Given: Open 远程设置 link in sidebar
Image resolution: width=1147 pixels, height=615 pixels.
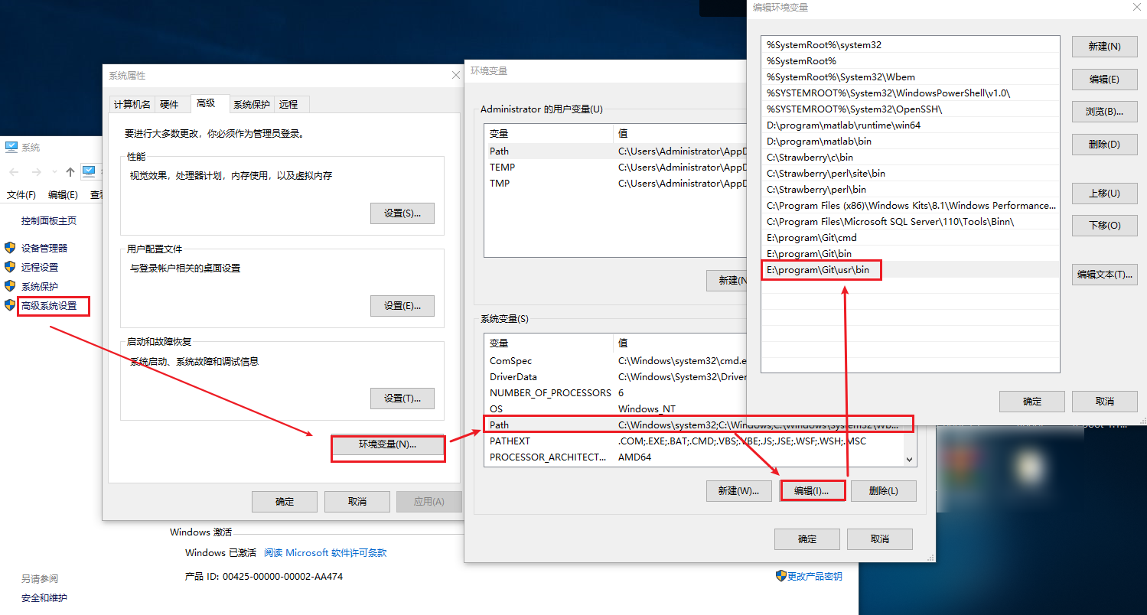Looking at the screenshot, I should [40, 267].
